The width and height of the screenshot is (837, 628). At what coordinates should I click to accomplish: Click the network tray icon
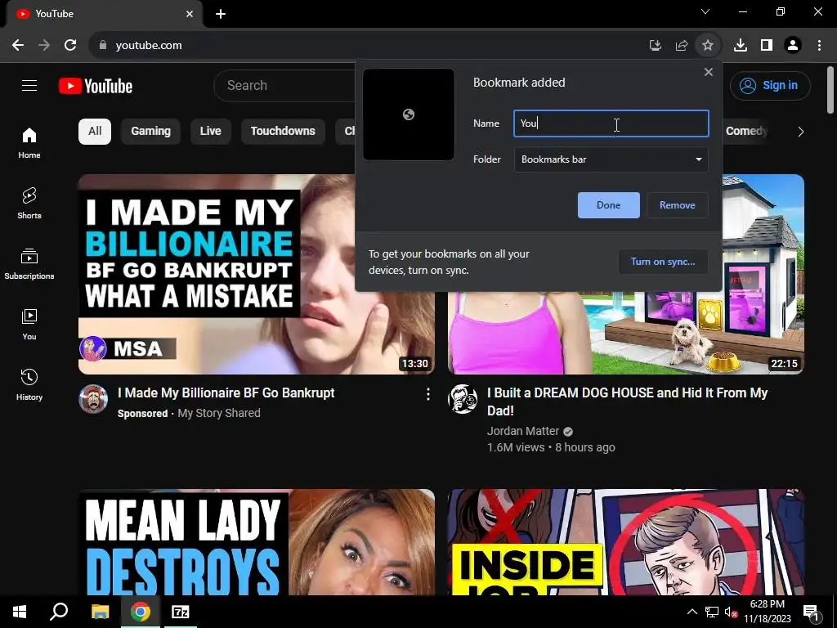tap(712, 612)
